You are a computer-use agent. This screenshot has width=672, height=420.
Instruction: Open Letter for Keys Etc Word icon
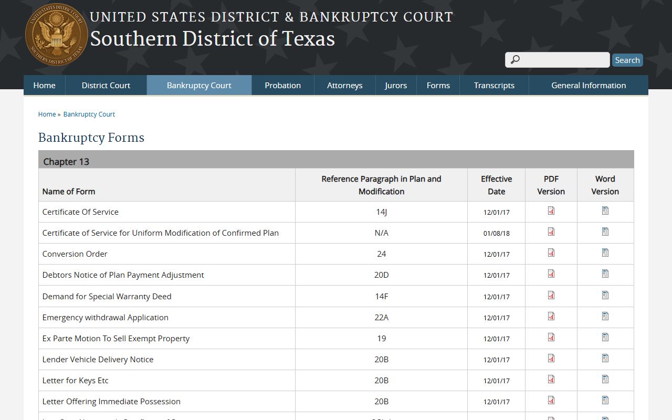click(x=605, y=379)
